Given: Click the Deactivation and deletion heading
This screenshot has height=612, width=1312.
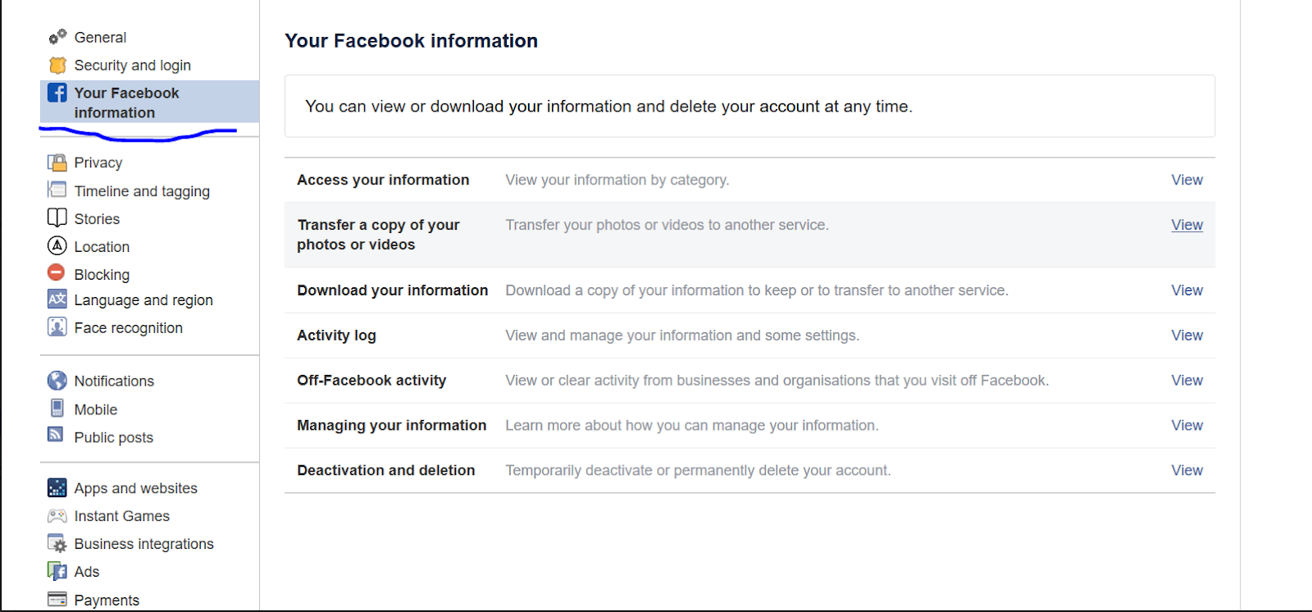Looking at the screenshot, I should tap(385, 470).
